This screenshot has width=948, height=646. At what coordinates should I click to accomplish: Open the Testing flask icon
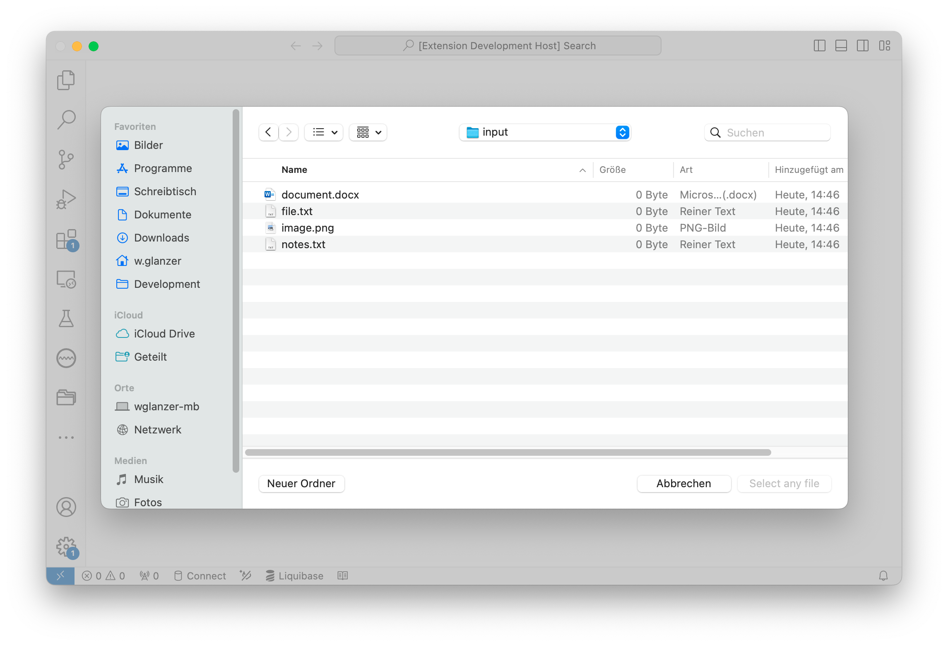66,318
